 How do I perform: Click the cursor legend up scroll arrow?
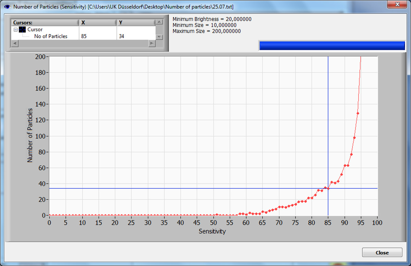[x=159, y=23]
